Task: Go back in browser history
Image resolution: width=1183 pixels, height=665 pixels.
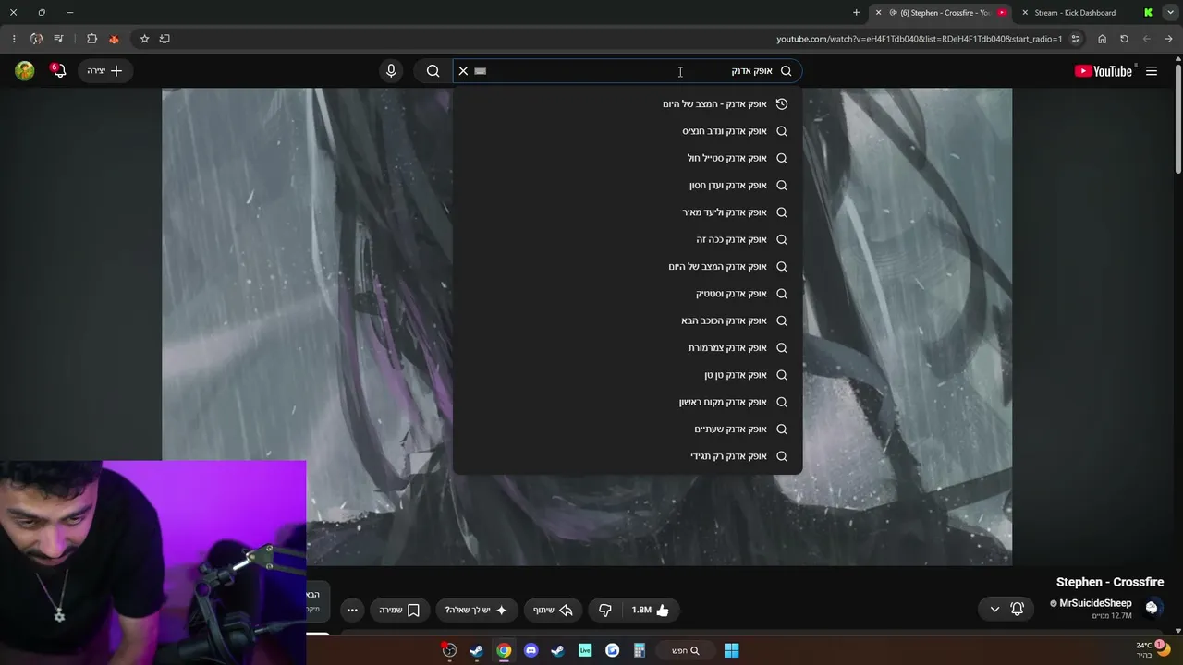Action: pos(1168,39)
